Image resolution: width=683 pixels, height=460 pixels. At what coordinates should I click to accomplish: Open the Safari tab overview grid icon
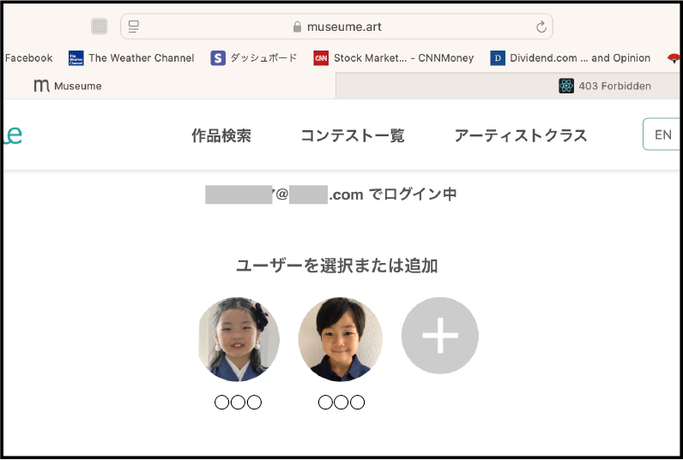(x=100, y=27)
